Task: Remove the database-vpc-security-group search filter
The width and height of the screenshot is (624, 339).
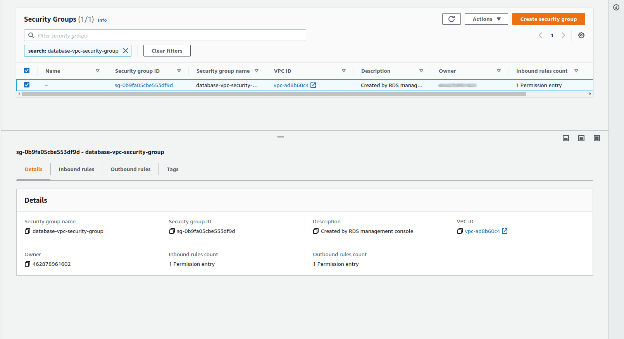Action: click(x=126, y=51)
